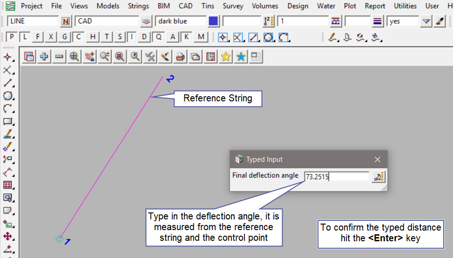Click the red-cross magnifier zoom icon

pos(120,57)
